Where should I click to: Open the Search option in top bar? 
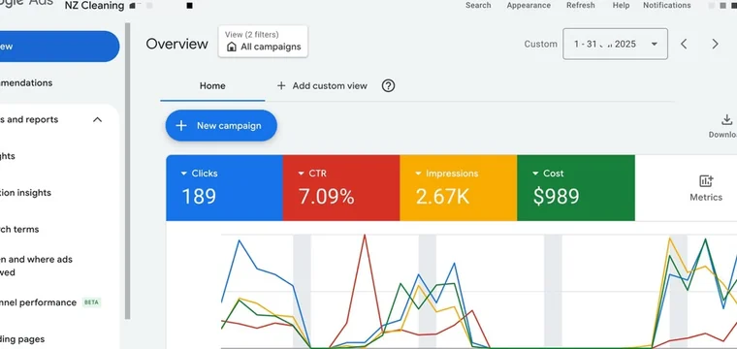click(x=478, y=6)
